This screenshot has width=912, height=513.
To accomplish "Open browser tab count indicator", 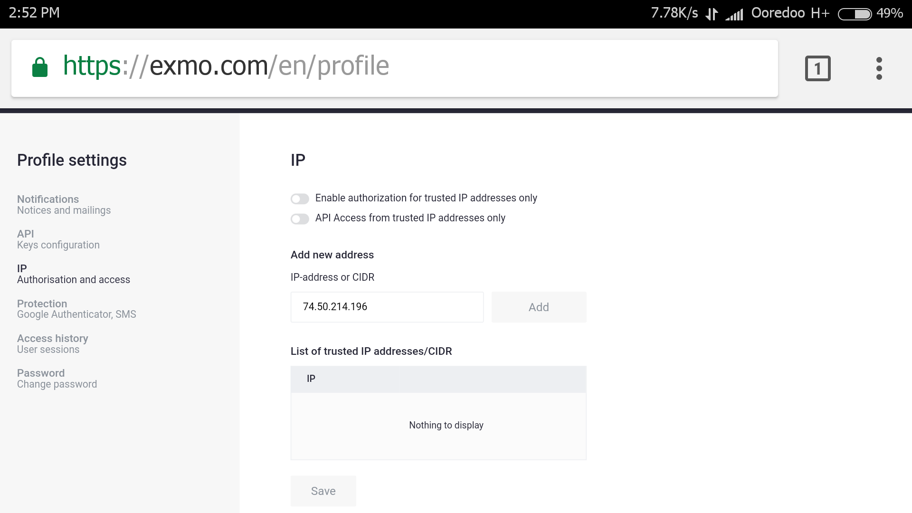I will tap(817, 67).
